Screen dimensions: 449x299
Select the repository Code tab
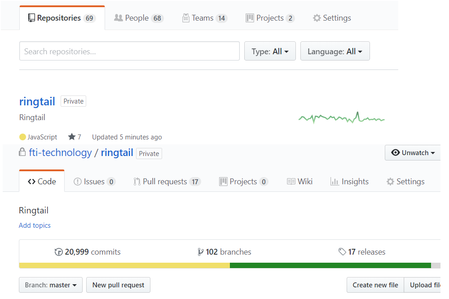[42, 182]
